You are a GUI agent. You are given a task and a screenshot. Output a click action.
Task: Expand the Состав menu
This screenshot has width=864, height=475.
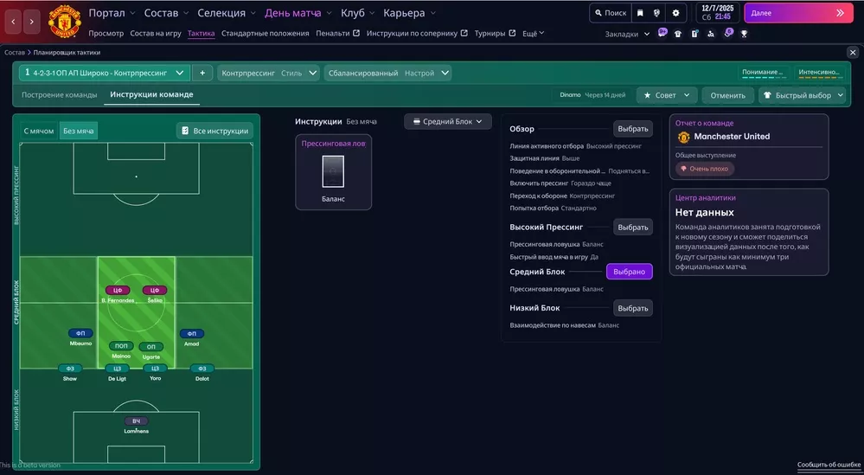[166, 13]
